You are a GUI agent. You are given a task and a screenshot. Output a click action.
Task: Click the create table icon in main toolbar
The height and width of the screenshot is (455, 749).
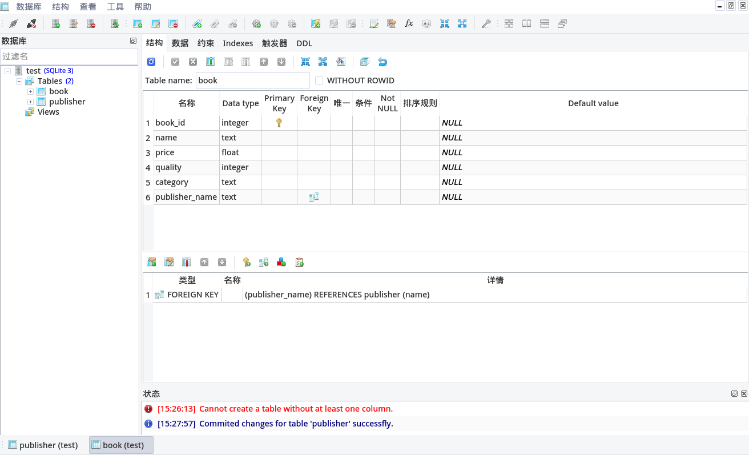137,23
